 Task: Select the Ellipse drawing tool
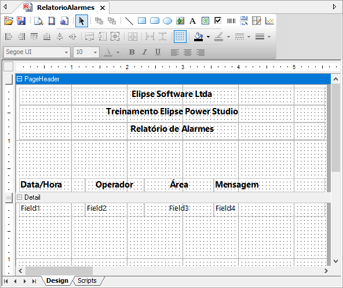click(x=167, y=21)
